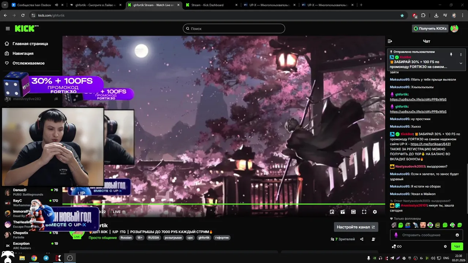
Task: Click the Получить KICKs button
Action: [x=430, y=28]
